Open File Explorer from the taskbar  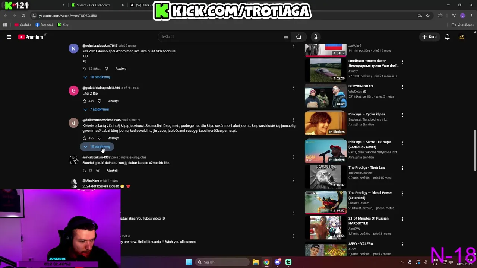point(255,262)
